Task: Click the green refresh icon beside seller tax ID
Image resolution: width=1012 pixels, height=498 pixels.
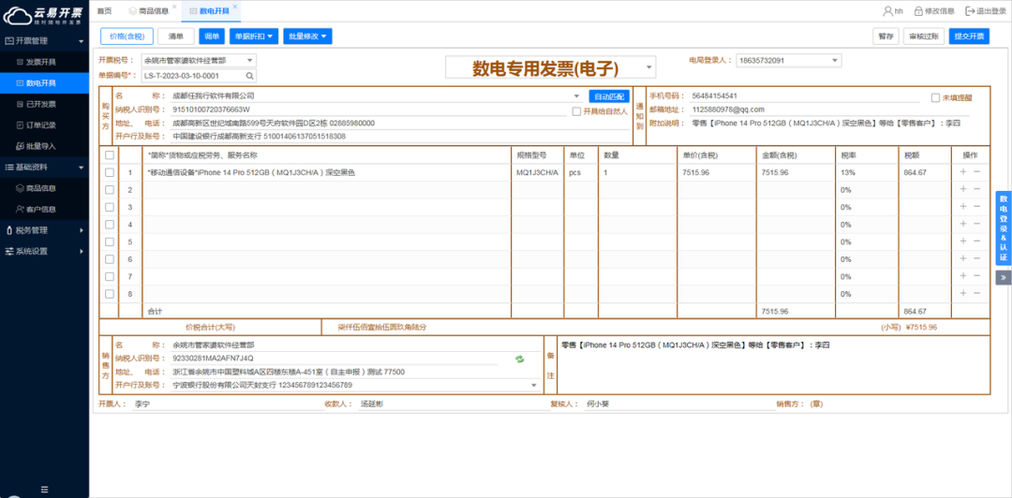Action: [x=518, y=359]
